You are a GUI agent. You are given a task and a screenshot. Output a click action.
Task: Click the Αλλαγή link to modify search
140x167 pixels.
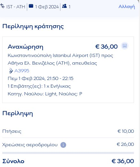point(127,7)
